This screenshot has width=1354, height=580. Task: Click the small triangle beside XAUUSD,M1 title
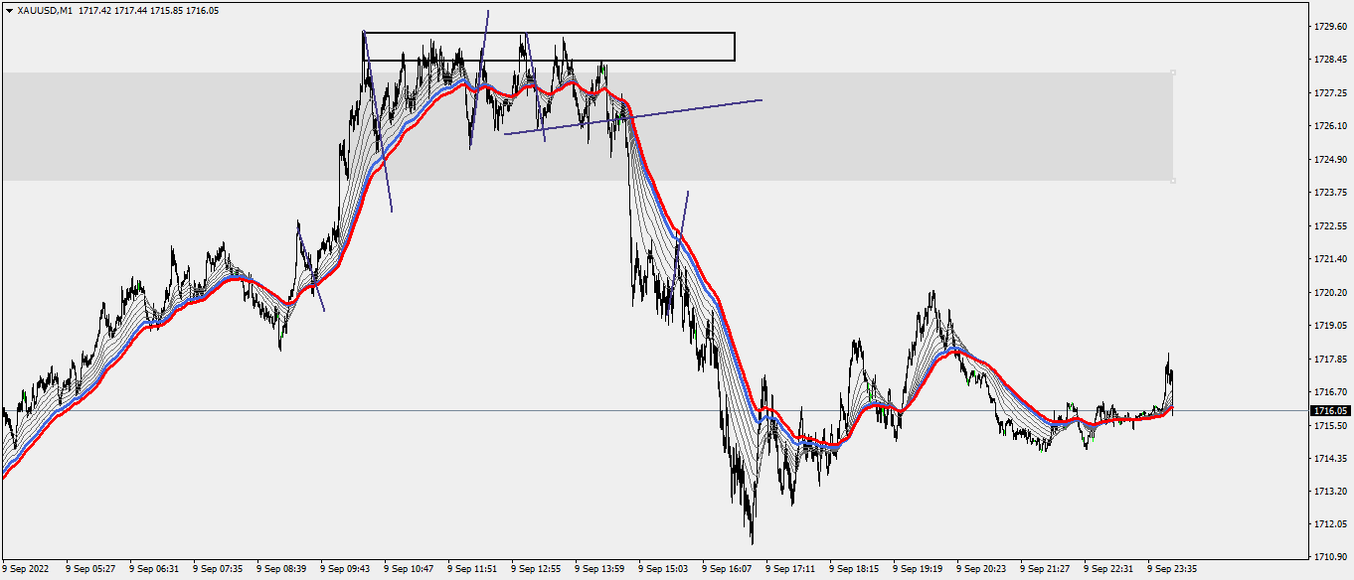click(x=9, y=10)
